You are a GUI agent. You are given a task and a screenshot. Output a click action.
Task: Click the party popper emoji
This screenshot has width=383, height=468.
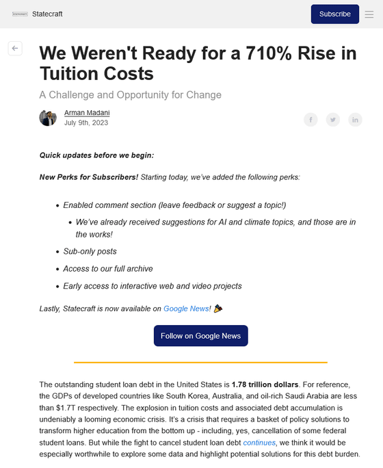click(x=218, y=309)
